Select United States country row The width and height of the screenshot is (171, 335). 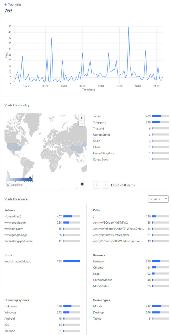point(131,135)
